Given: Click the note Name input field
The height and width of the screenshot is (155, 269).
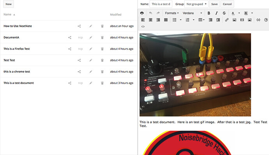Looking at the screenshot, I should (x=161, y=4).
